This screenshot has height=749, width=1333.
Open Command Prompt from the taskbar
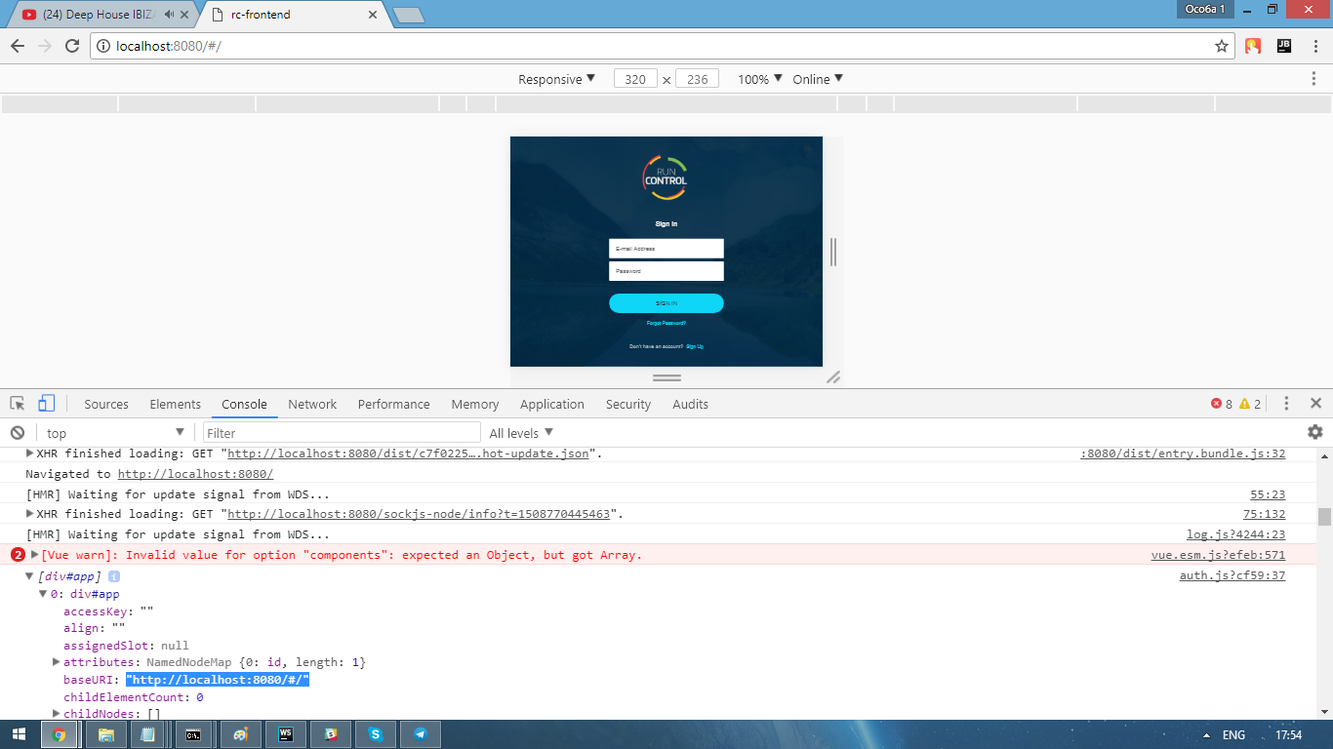click(194, 734)
